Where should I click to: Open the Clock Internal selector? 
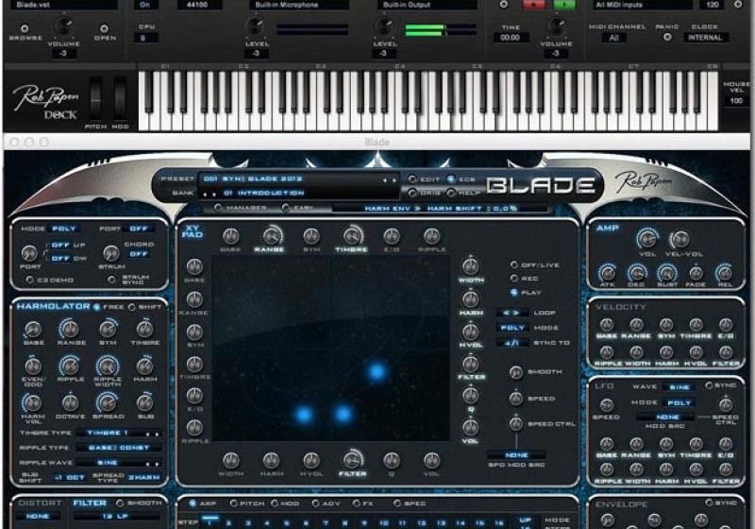(705, 38)
